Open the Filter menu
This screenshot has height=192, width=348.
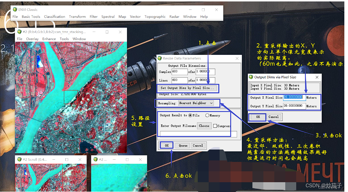click(x=93, y=17)
